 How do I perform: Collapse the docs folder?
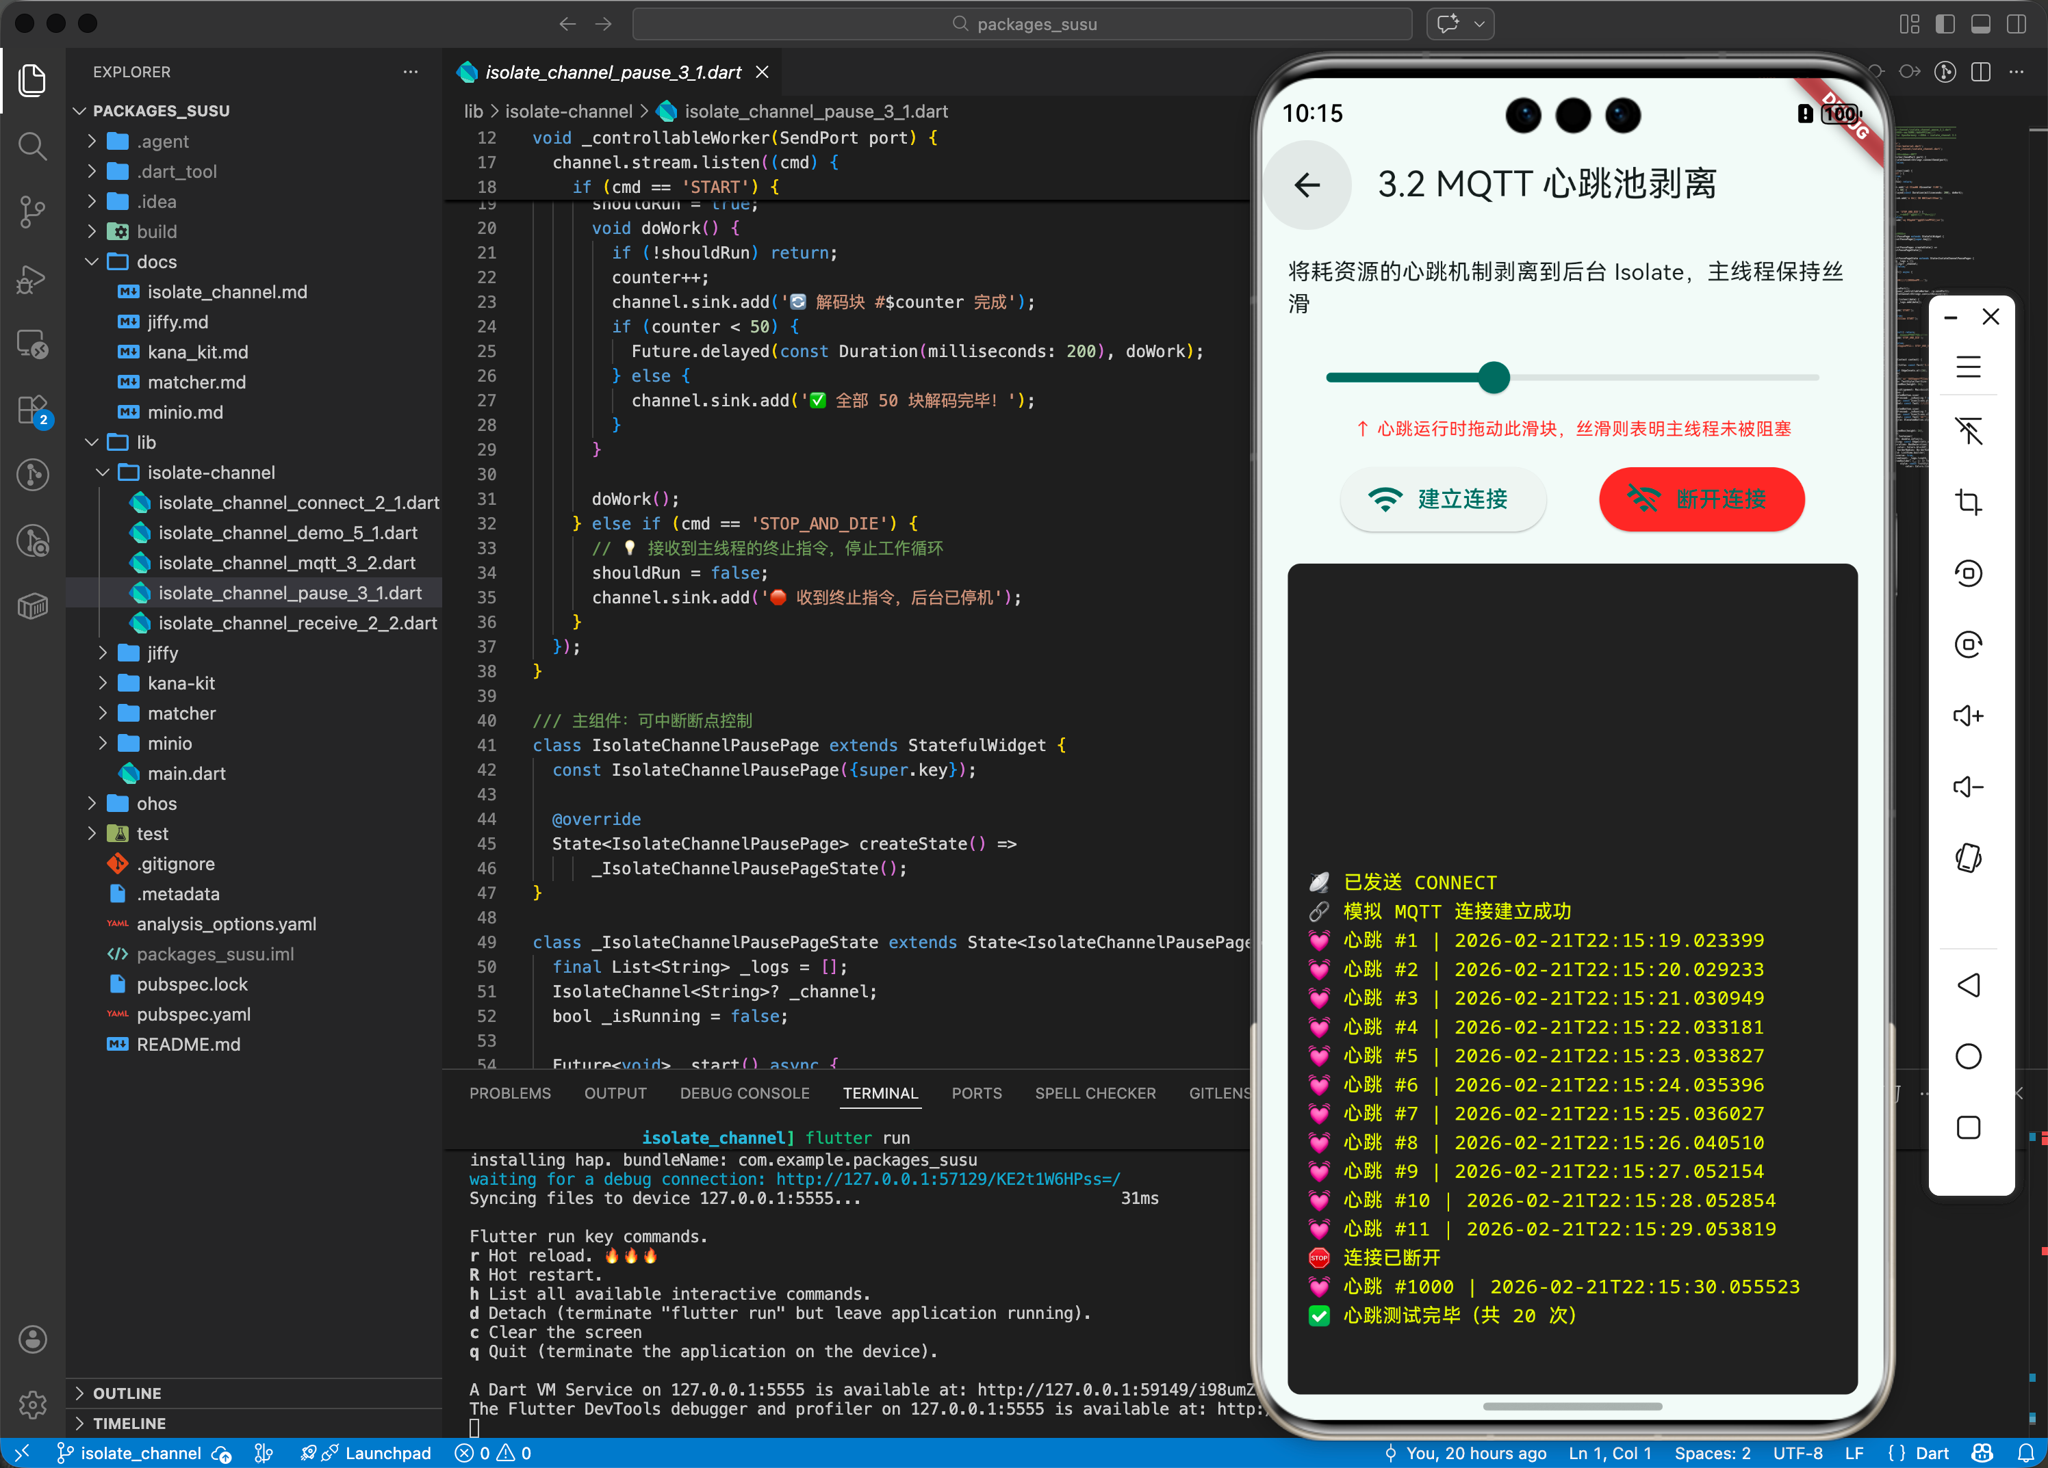click(156, 262)
